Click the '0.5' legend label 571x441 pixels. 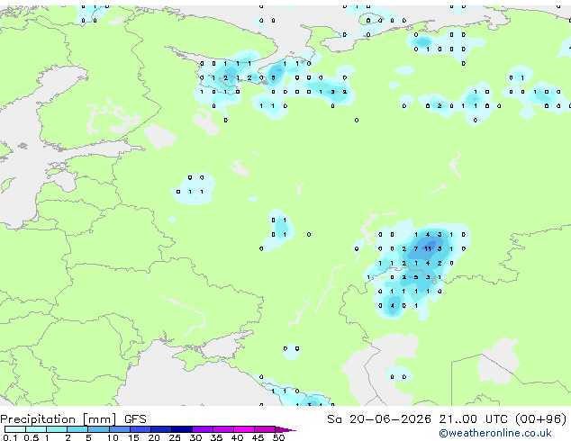(x=32, y=437)
